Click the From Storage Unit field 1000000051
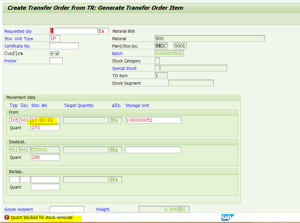This screenshot has height=223, width=300. (x=153, y=120)
